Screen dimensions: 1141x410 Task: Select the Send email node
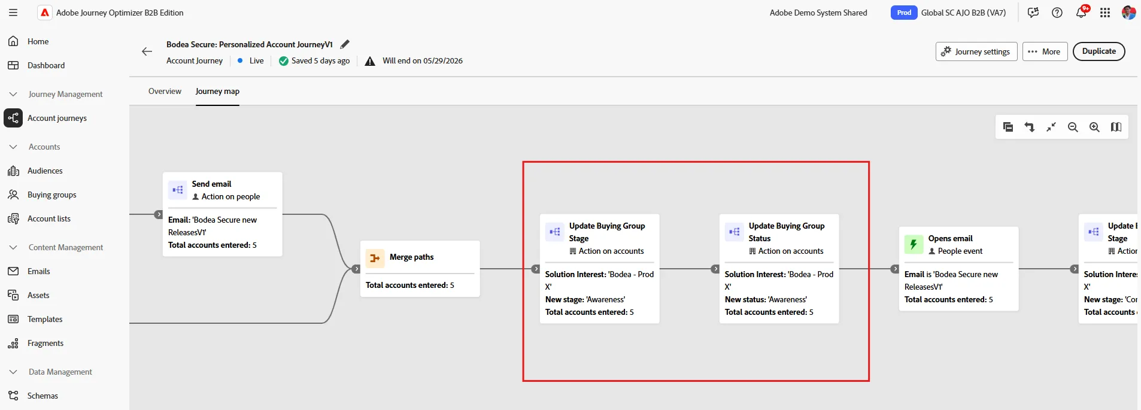(223, 214)
